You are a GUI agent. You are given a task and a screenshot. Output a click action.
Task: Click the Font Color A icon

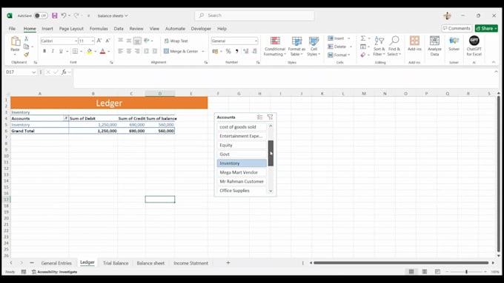(102, 51)
